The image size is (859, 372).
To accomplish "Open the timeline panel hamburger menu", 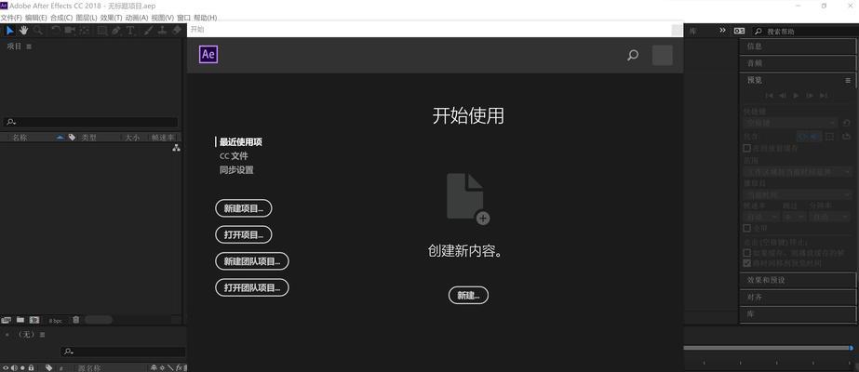I will 43,334.
